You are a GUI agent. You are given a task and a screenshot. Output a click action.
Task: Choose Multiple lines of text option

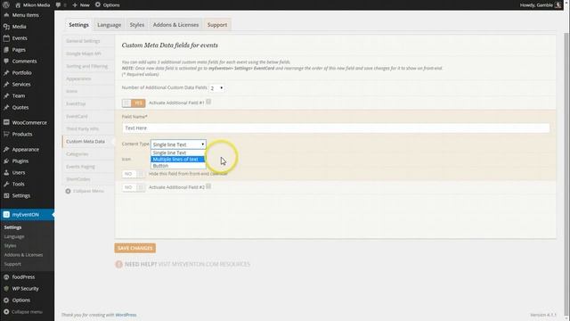point(178,159)
